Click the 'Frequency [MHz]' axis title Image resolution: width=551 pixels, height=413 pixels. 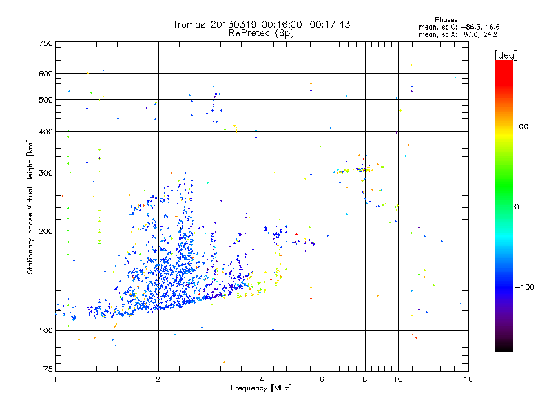[x=261, y=388]
